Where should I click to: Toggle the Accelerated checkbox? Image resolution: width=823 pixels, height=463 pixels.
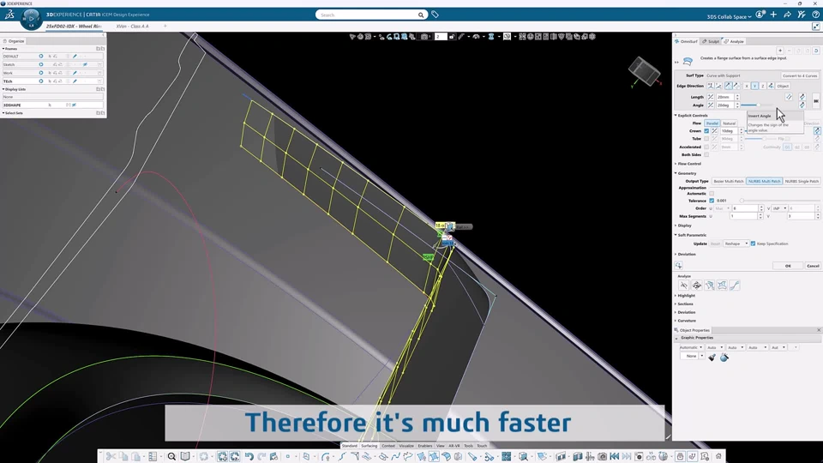pyautogui.click(x=706, y=147)
